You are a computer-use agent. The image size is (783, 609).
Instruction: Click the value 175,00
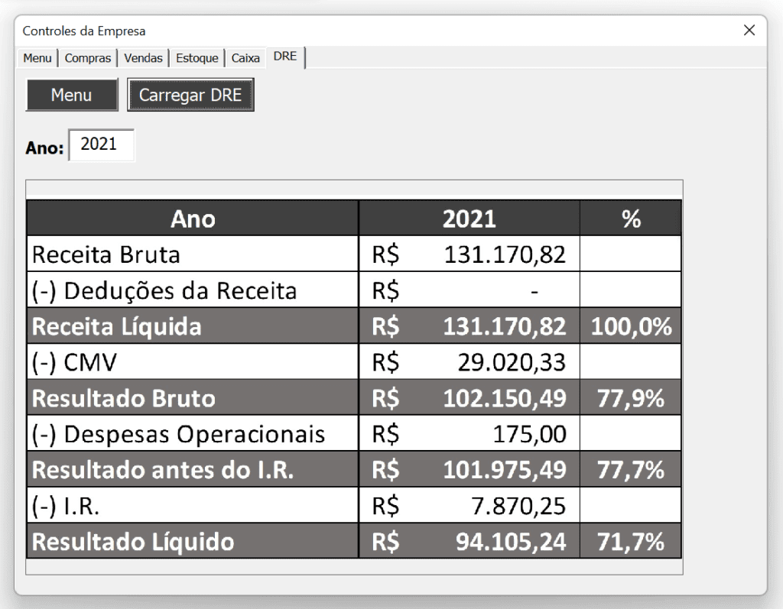pyautogui.click(x=529, y=434)
